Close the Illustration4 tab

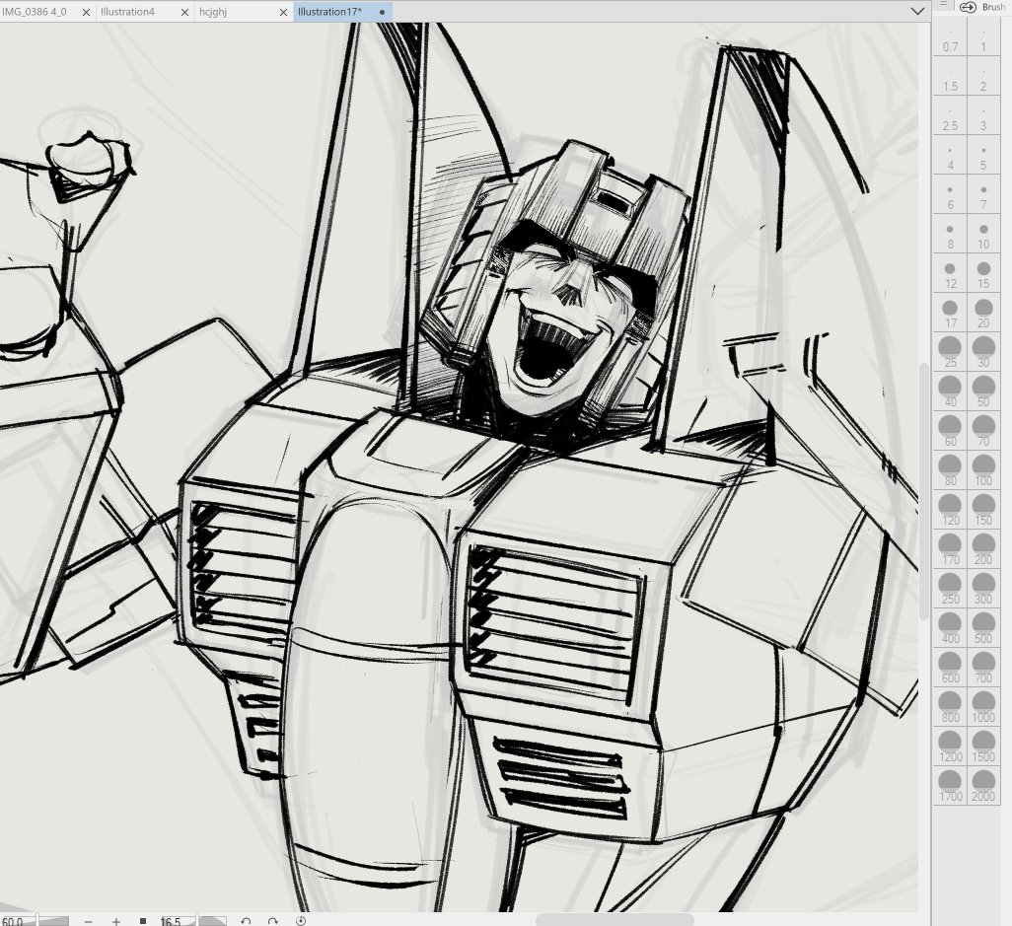click(x=184, y=12)
